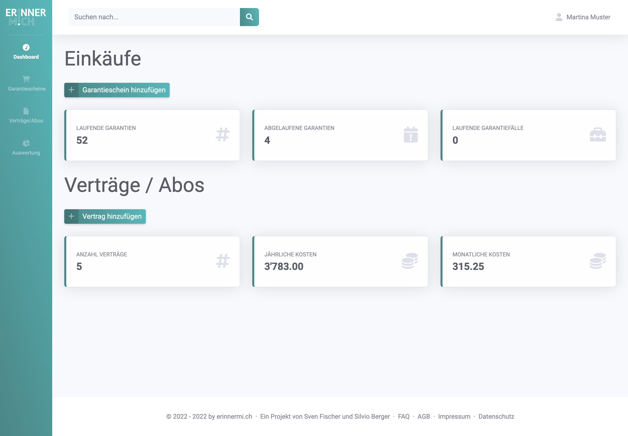Viewport: 628px width, 436px height.
Task: Open the Impressum footer link
Action: pos(454,416)
